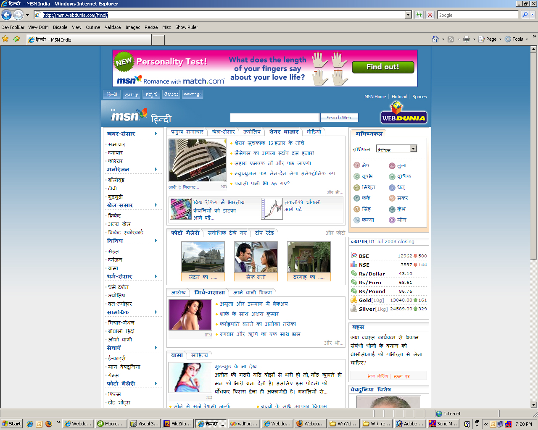The height and width of the screenshot is (430, 538).
Task: Click the Google search box
Action: coord(478,15)
